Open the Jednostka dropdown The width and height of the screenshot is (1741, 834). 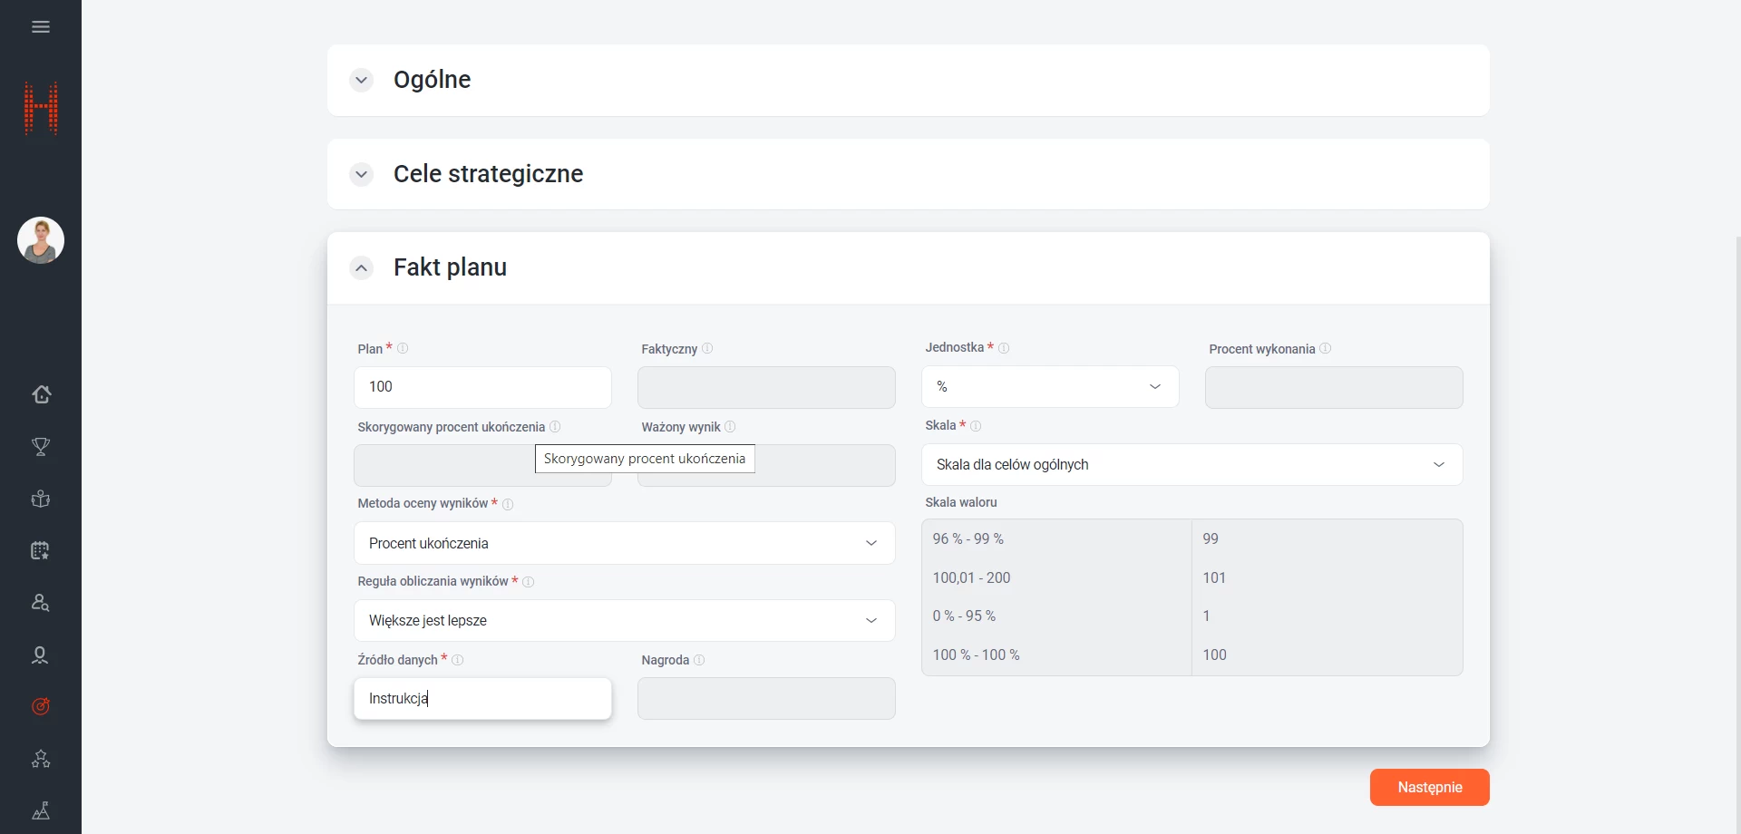click(x=1050, y=387)
